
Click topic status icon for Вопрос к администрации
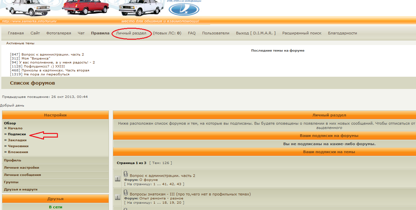pos(117,179)
